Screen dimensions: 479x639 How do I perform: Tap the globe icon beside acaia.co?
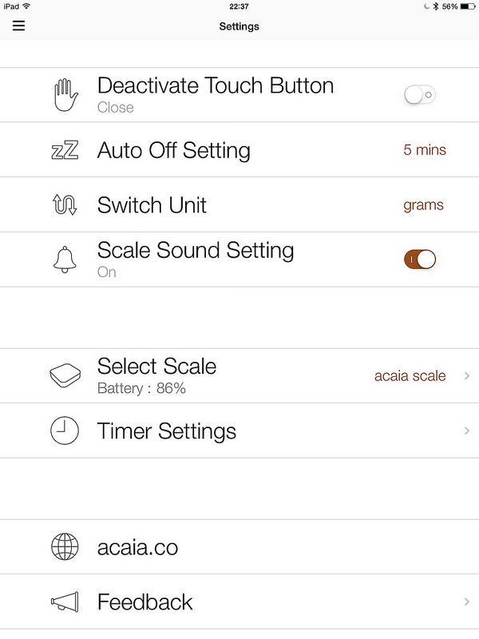pyautogui.click(x=65, y=547)
